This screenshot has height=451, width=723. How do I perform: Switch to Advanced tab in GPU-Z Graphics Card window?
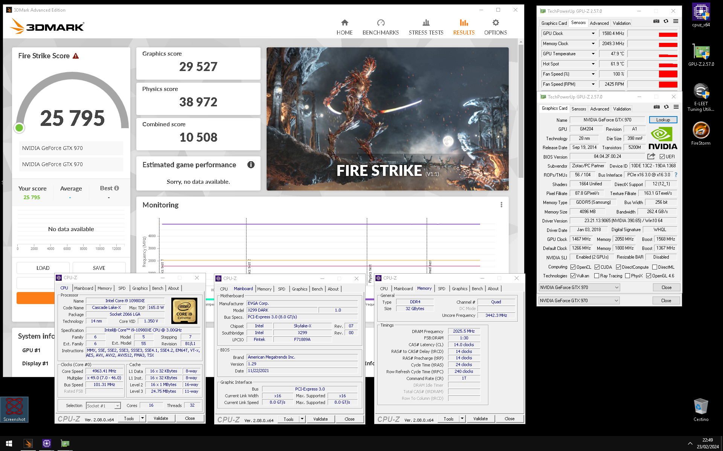tap(599, 109)
